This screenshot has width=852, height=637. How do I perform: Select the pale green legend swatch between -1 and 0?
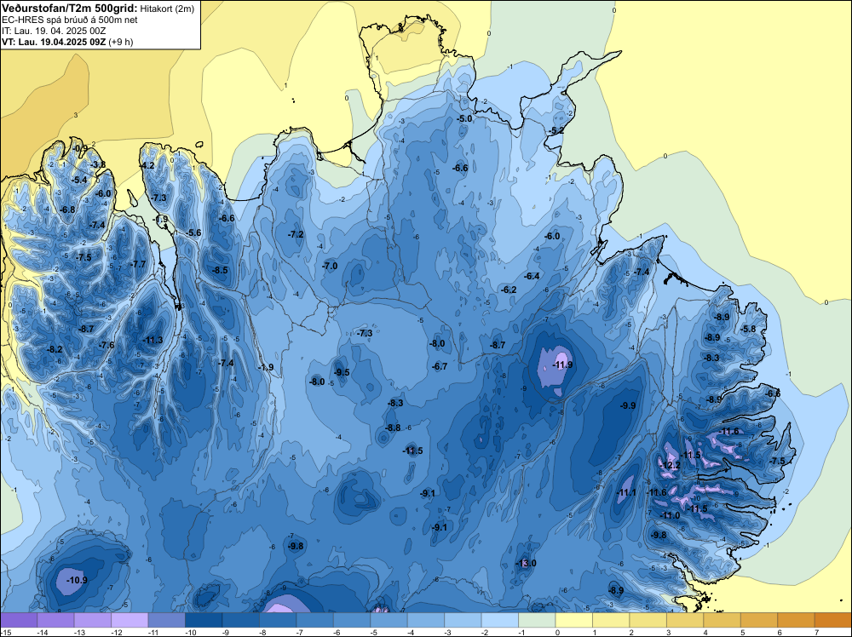(x=537, y=620)
